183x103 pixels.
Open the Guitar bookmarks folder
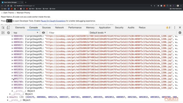pyautogui.click(x=53, y=9)
